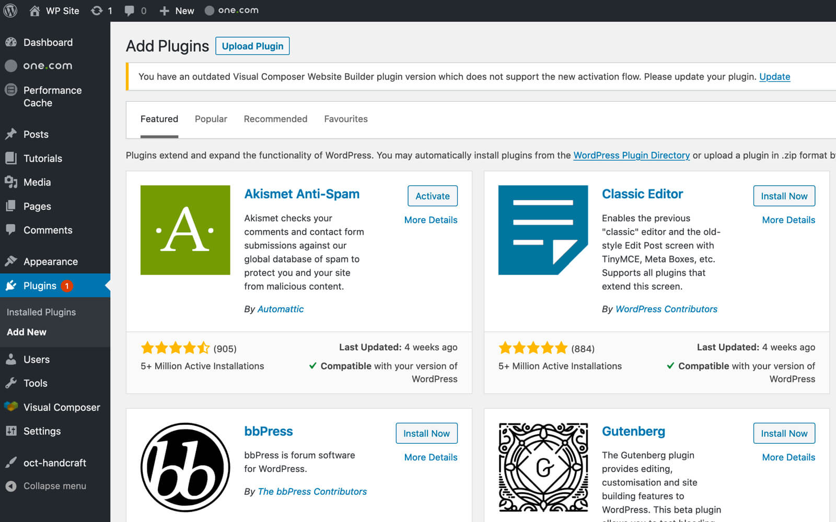Click the Posts pin icon
The width and height of the screenshot is (836, 522).
tap(11, 134)
